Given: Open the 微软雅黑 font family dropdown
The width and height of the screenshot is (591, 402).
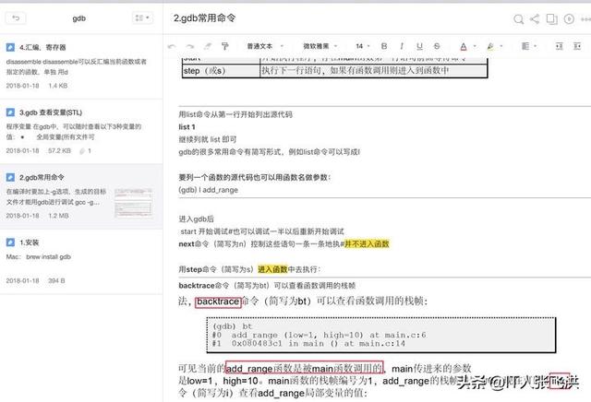Looking at the screenshot, I should click(x=320, y=45).
